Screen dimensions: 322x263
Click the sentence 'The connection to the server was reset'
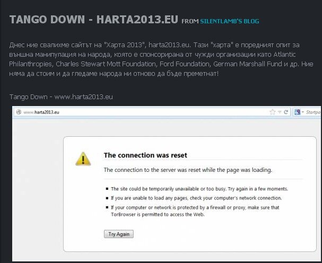click(x=188, y=170)
